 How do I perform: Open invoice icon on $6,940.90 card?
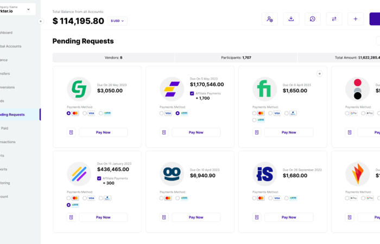point(164,217)
